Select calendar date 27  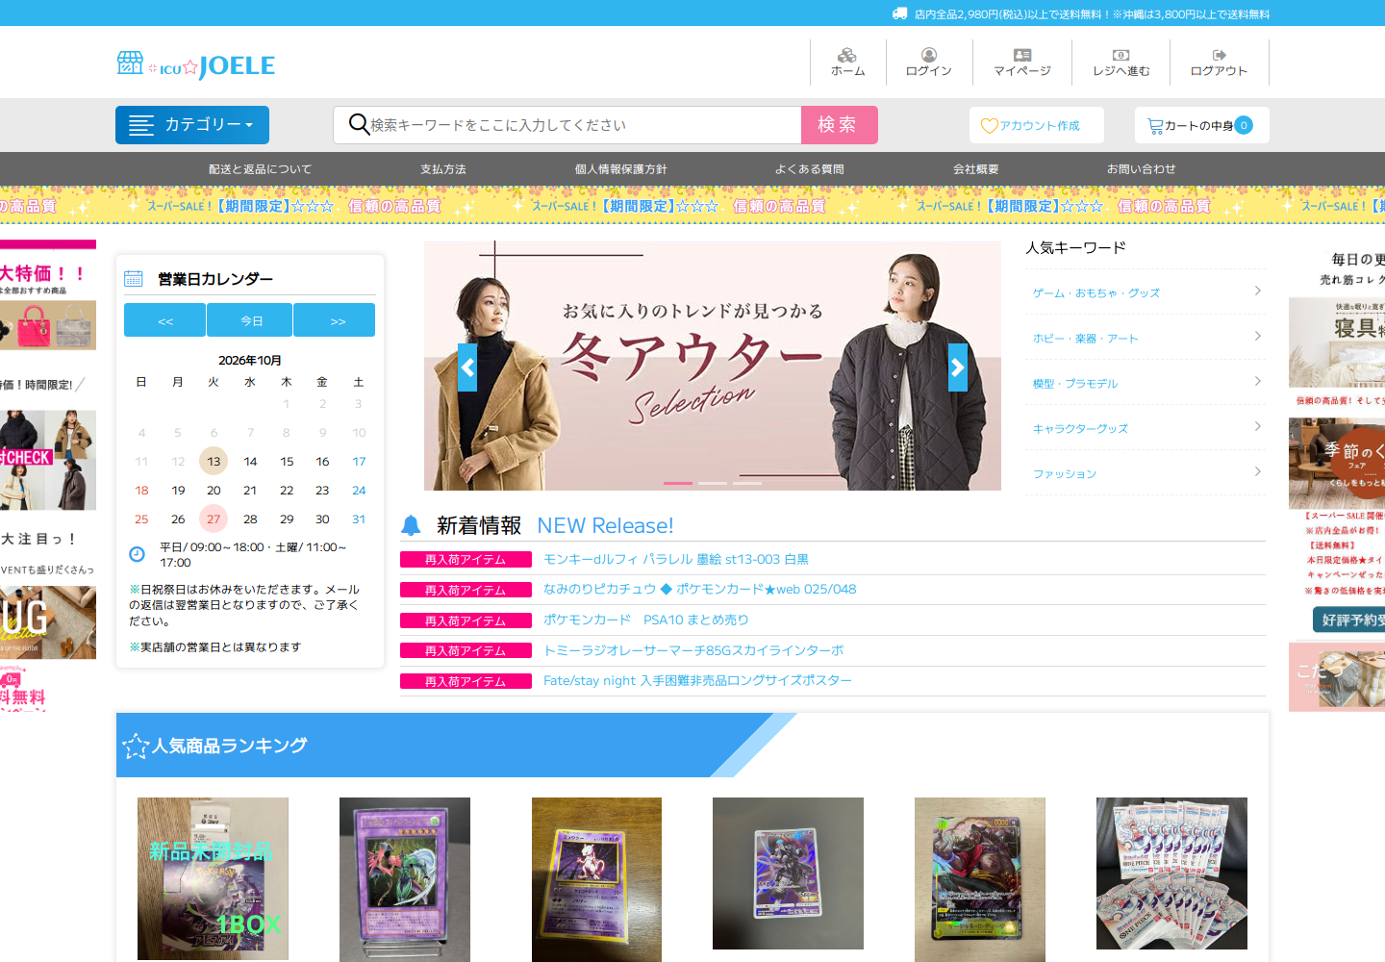214,519
